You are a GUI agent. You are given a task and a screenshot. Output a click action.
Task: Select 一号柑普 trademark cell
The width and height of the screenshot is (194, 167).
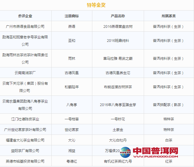[72, 119]
